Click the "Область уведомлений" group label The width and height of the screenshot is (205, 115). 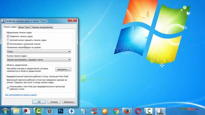tap(17, 65)
